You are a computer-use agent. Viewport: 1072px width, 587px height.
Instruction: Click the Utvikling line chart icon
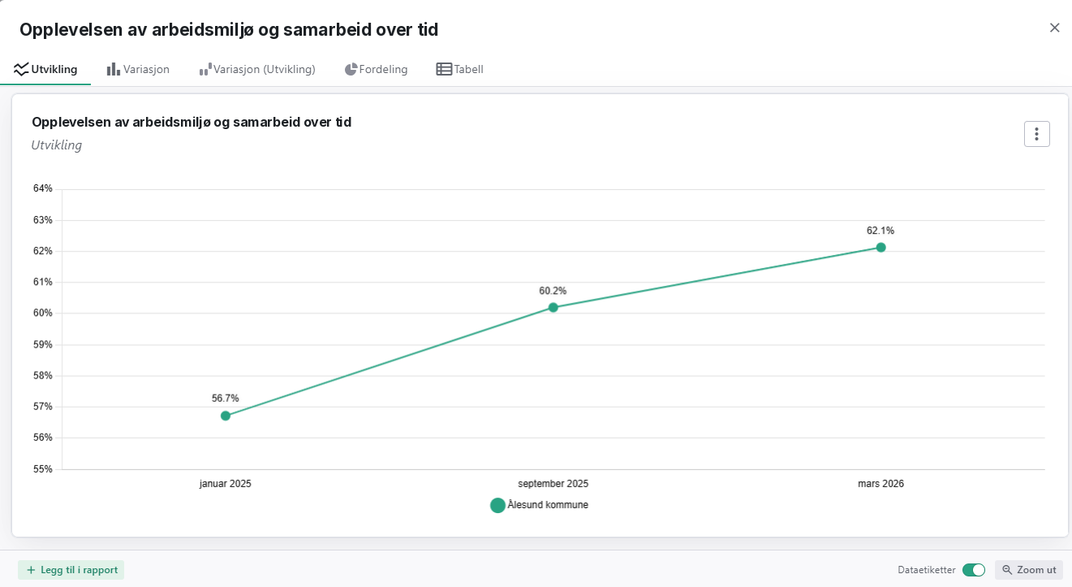22,69
